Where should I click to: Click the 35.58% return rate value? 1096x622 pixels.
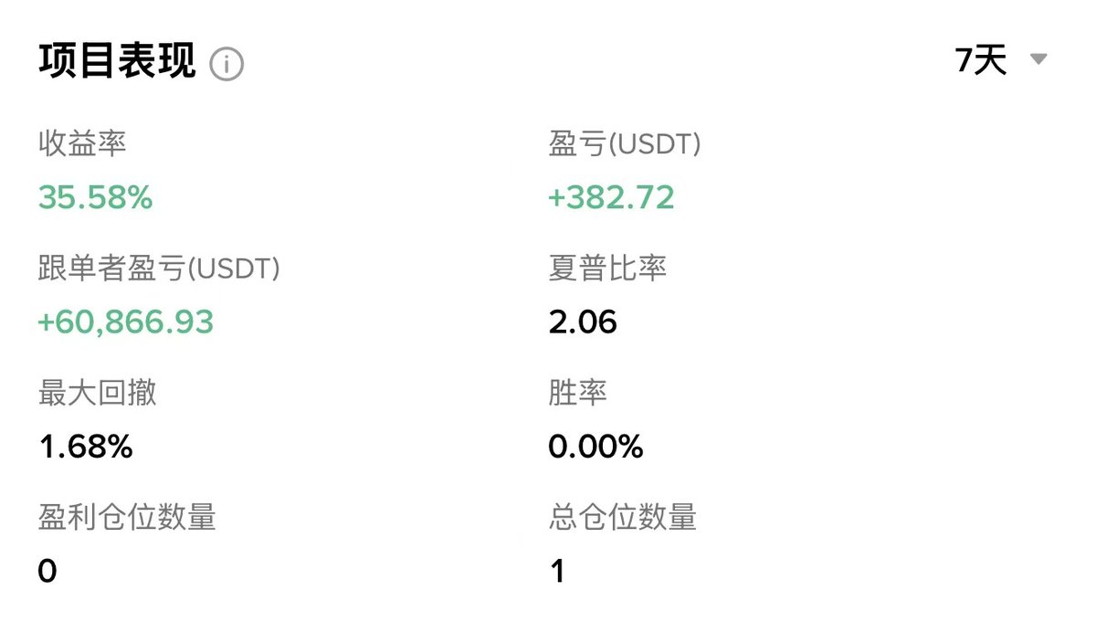pyautogui.click(x=96, y=197)
